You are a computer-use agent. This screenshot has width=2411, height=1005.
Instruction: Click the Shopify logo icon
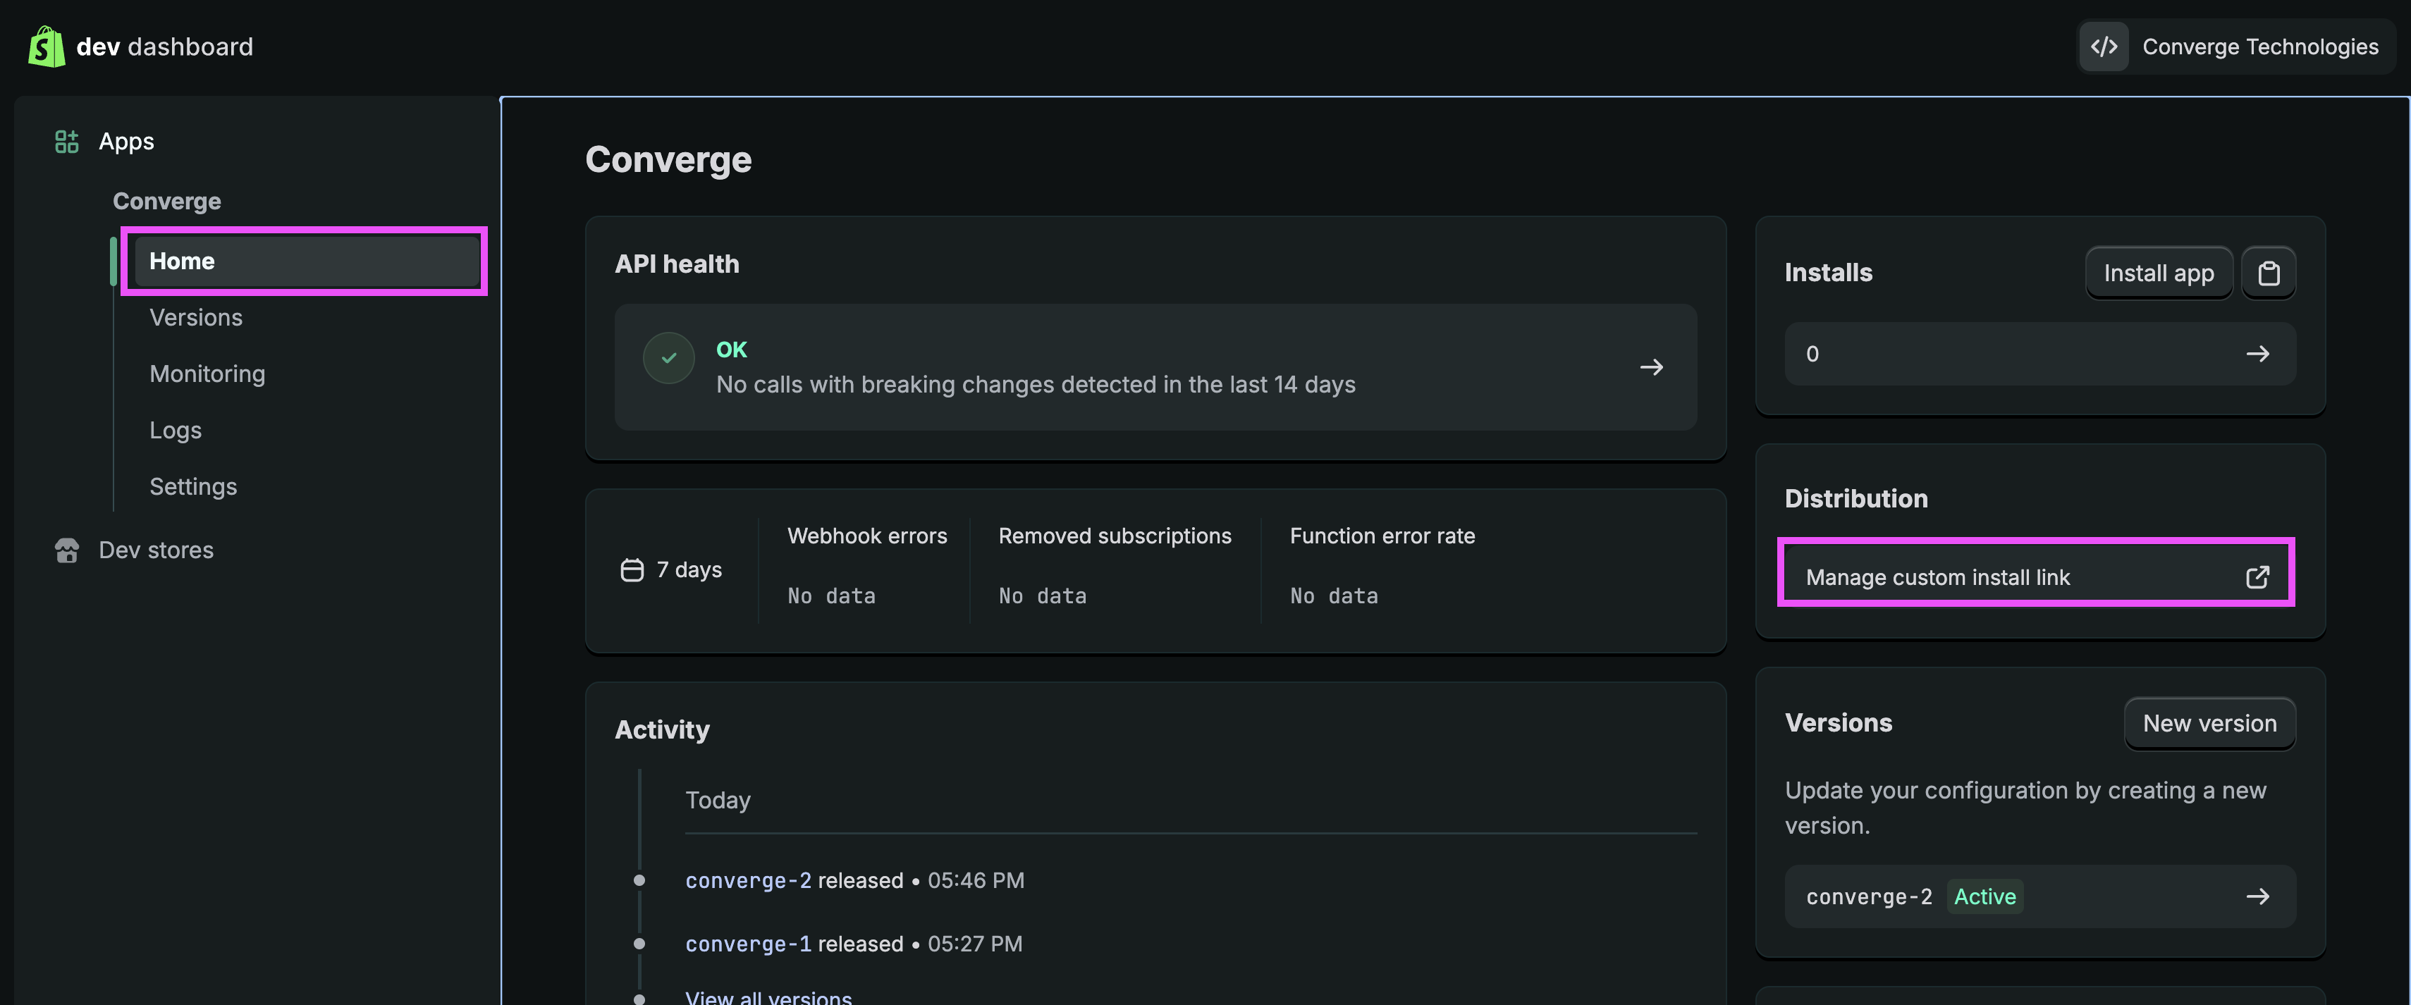[44, 46]
